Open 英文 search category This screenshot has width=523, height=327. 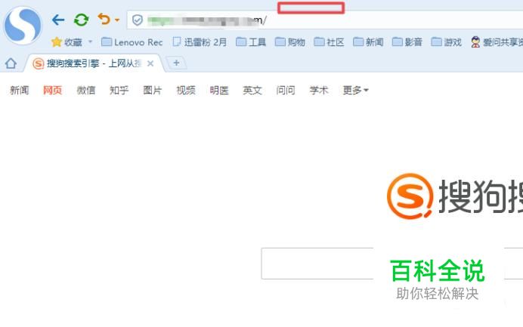click(x=252, y=90)
